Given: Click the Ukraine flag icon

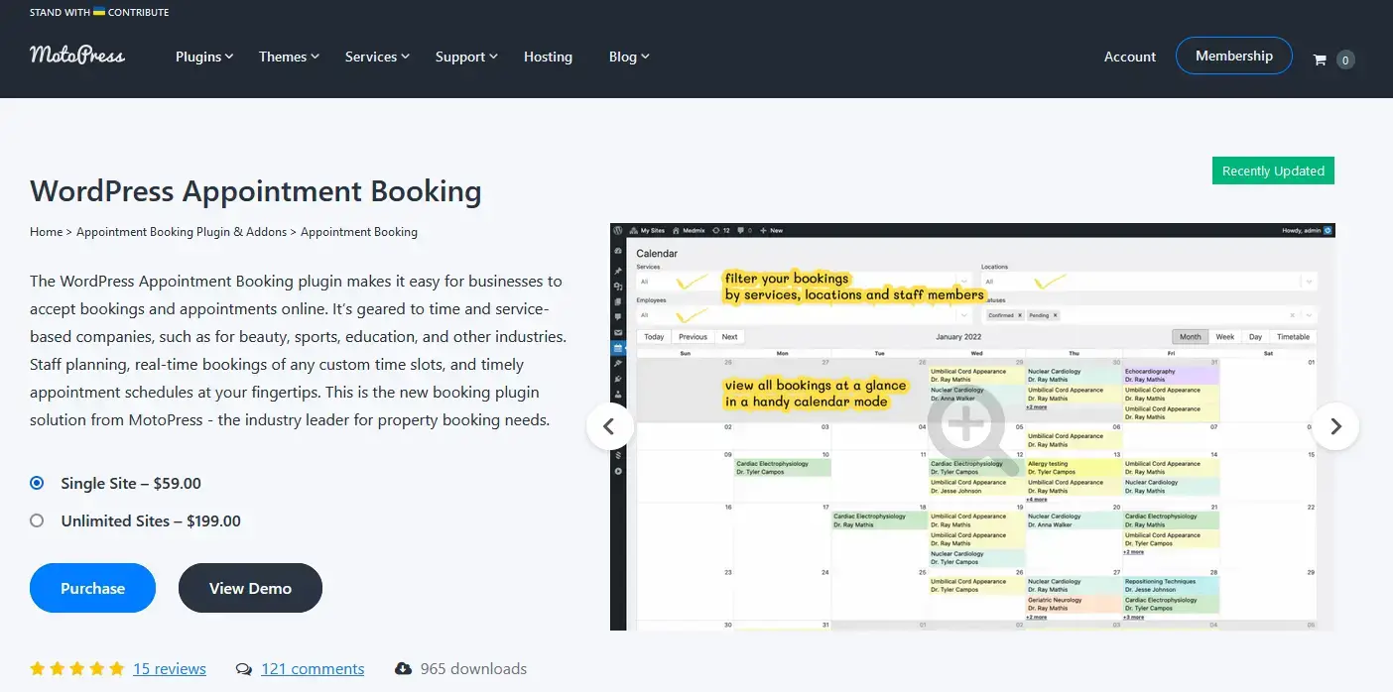Looking at the screenshot, I should pos(99,12).
